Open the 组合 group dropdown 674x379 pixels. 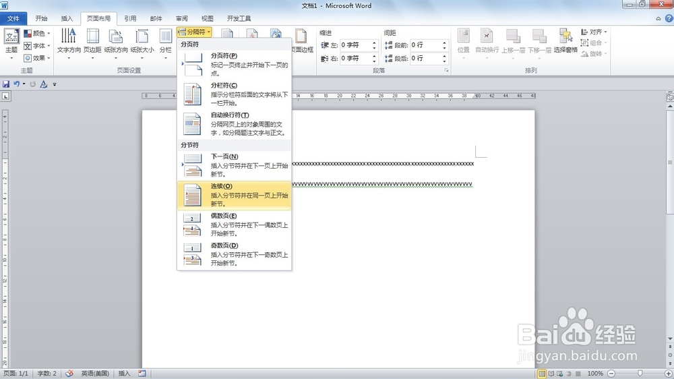(x=594, y=42)
